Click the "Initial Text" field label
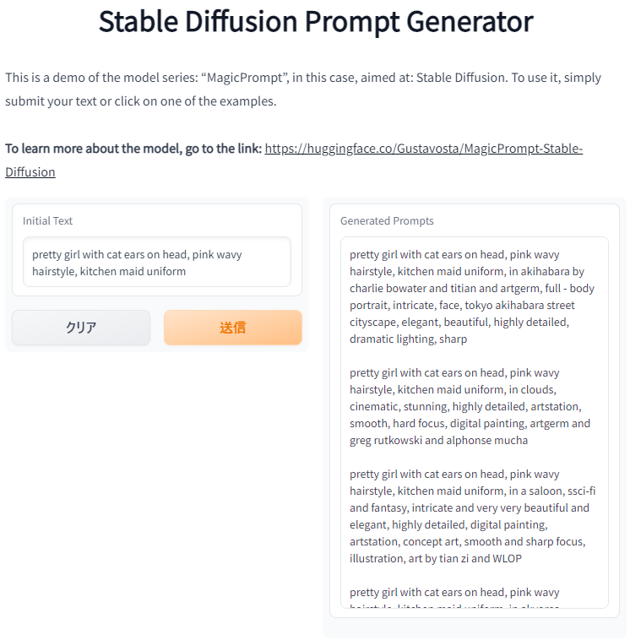 tap(47, 221)
